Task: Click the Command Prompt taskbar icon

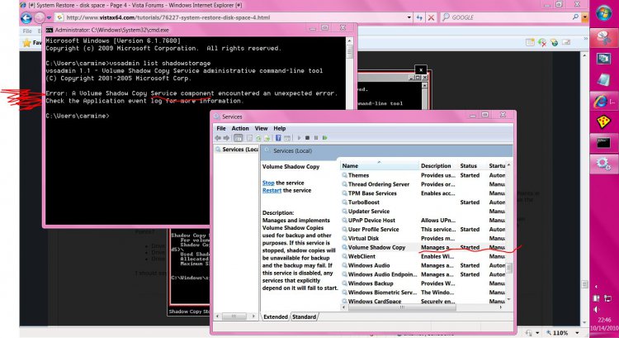Action: coord(603,143)
